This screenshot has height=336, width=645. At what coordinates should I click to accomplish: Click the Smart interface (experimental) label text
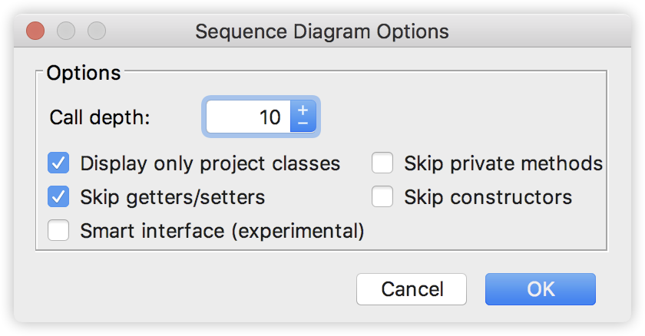[222, 230]
